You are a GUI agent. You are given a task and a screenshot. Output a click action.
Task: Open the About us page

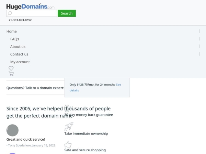[18, 47]
